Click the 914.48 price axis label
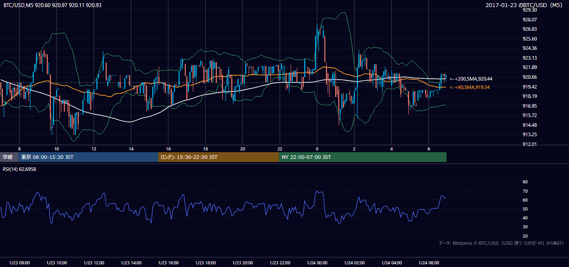Image resolution: width=569 pixels, height=267 pixels. click(x=529, y=125)
